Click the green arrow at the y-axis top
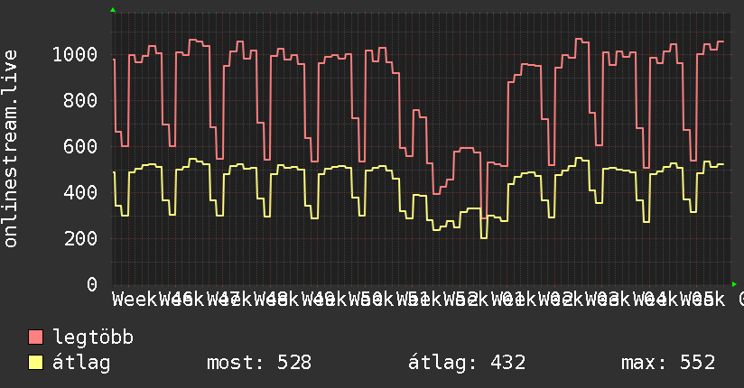 pos(113,10)
